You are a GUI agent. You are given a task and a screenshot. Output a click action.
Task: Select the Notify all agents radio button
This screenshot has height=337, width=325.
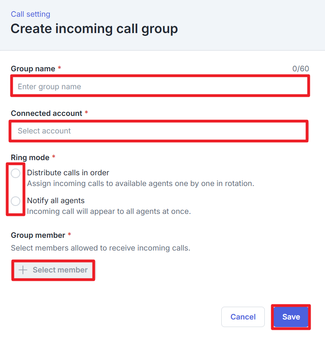click(x=16, y=201)
